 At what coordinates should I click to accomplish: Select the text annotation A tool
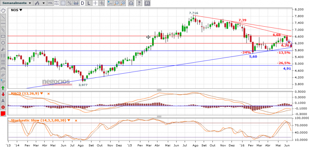coord(3,101)
